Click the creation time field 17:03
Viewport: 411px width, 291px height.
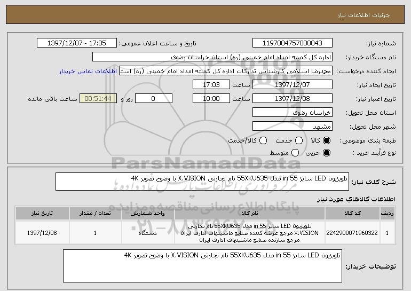pyautogui.click(x=211, y=85)
